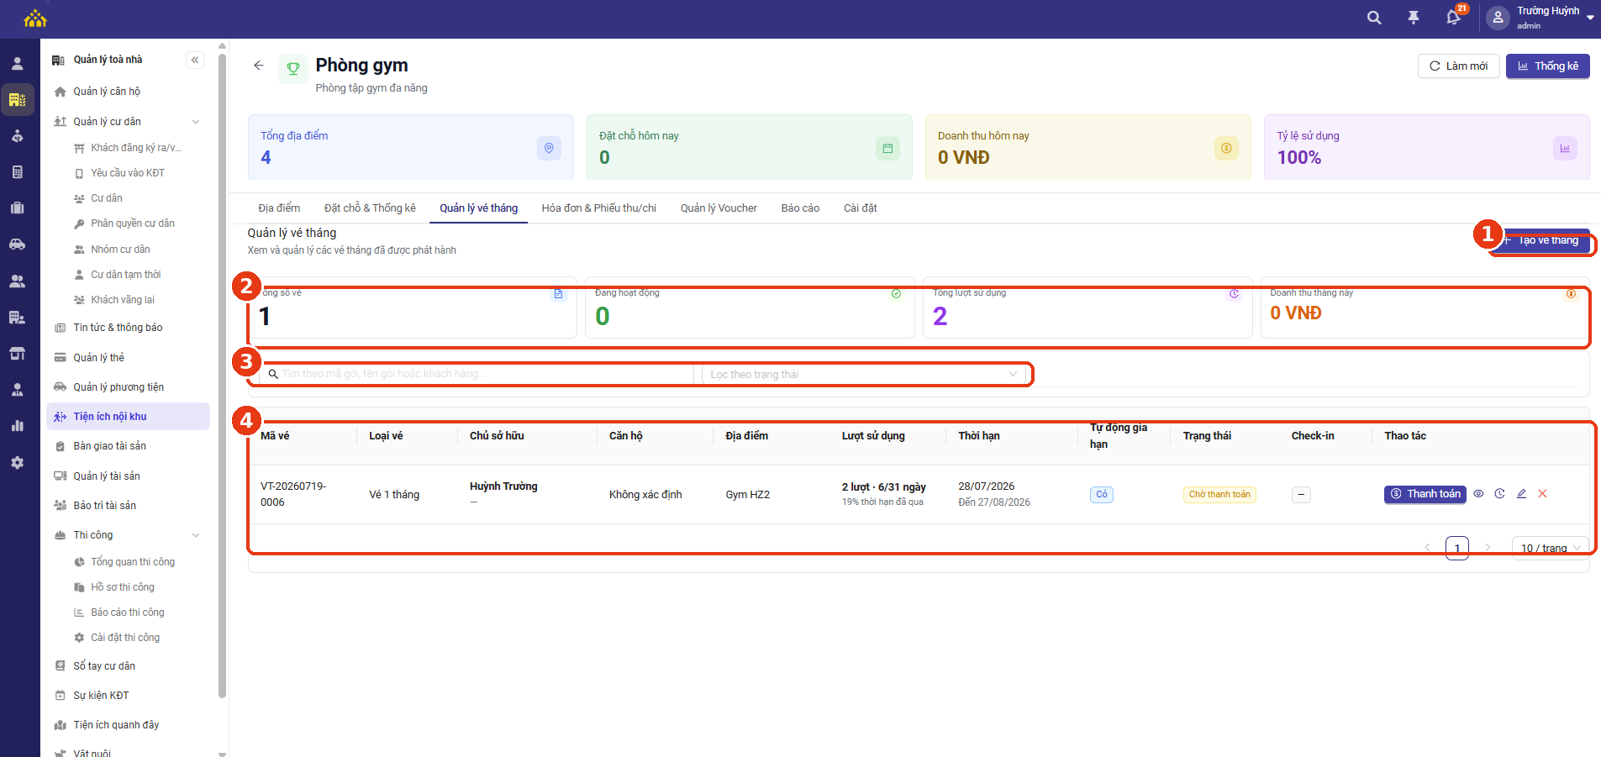The image size is (1601, 757).
Task: Open Sổ tay cư dân in sidebar
Action: pyautogui.click(x=128, y=666)
